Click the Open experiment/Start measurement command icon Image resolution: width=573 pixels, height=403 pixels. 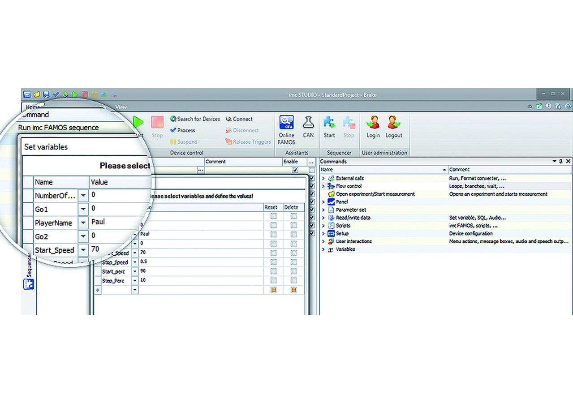(x=331, y=194)
